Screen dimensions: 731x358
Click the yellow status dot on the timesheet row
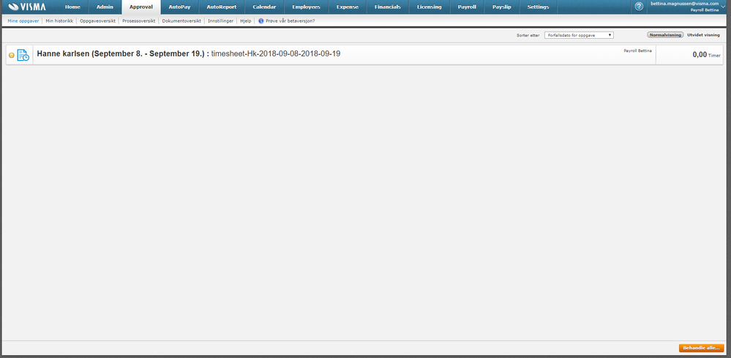(12, 55)
